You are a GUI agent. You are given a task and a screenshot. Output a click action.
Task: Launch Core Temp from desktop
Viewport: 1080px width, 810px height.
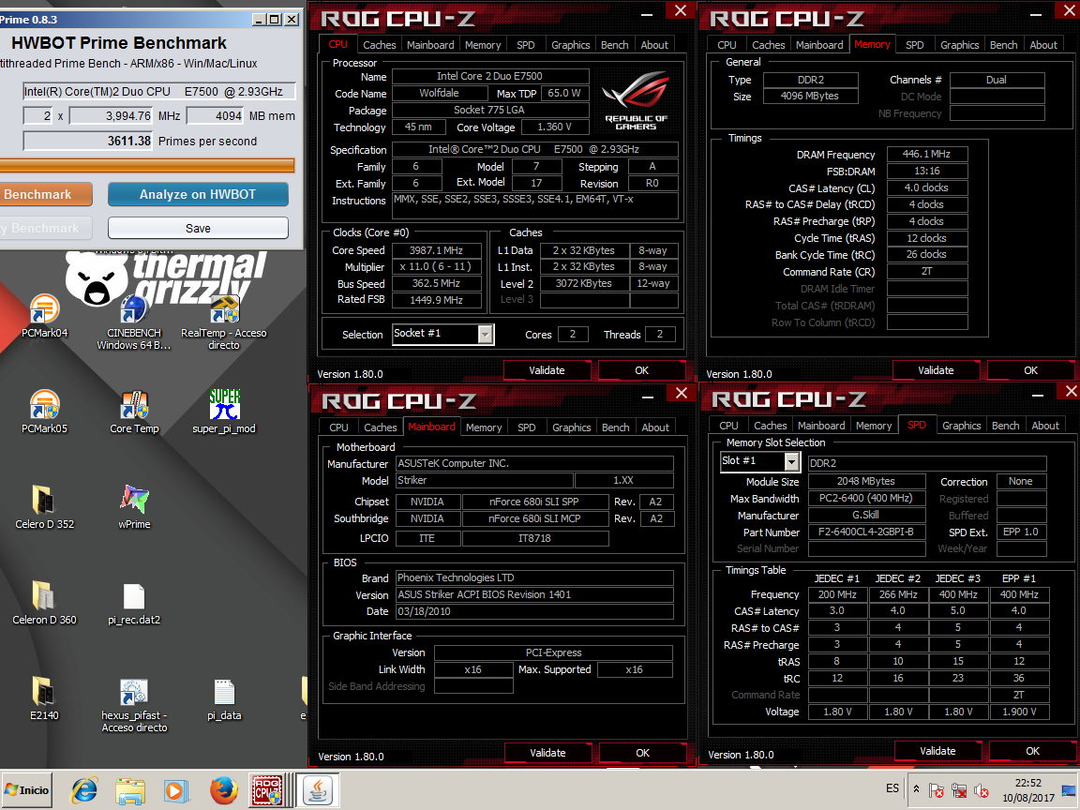coord(134,412)
